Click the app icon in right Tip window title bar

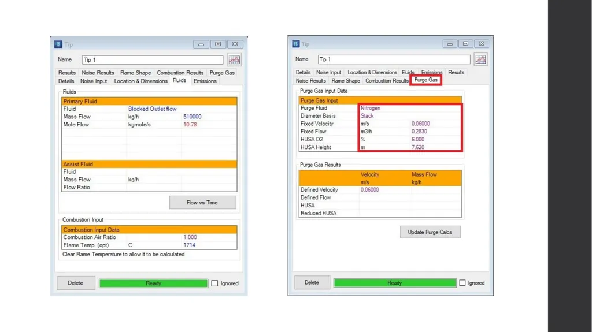pos(295,44)
